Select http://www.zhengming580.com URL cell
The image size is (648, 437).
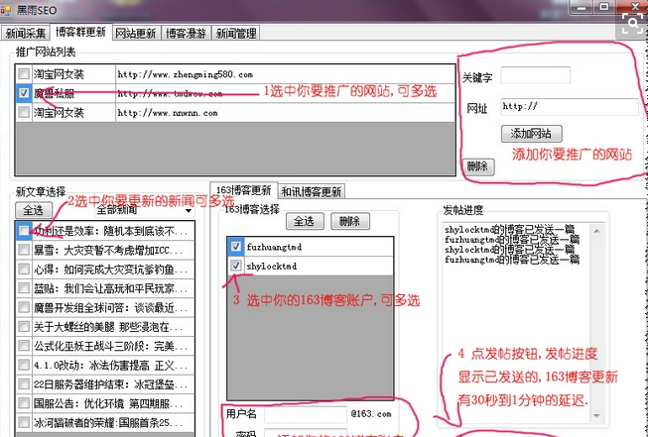(x=285, y=74)
